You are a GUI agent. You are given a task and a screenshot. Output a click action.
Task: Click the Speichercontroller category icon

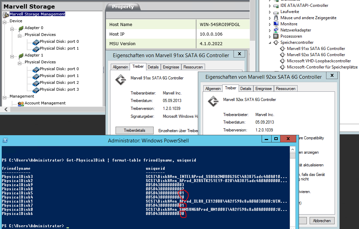[x=276, y=42]
